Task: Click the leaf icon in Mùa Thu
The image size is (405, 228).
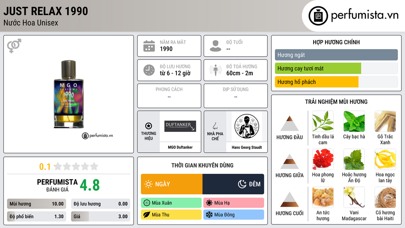Action: pos(147,215)
